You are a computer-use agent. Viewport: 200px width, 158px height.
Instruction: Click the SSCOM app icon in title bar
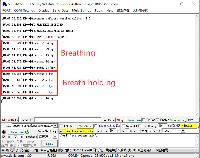(x=4, y=4)
